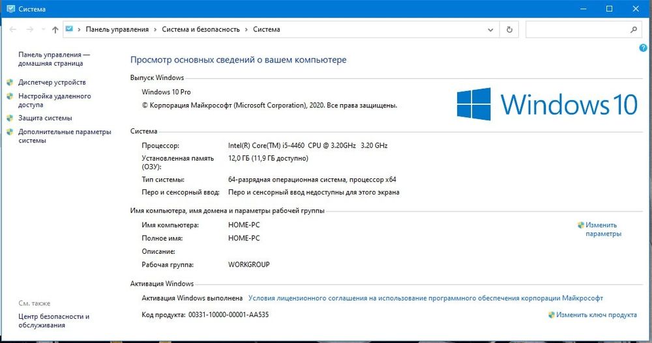
Task: Open 'Настройка удаленного доступа' link
Action: 55,100
